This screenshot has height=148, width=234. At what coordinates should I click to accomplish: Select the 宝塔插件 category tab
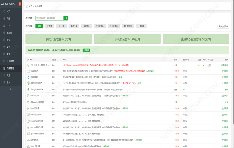tap(86, 26)
